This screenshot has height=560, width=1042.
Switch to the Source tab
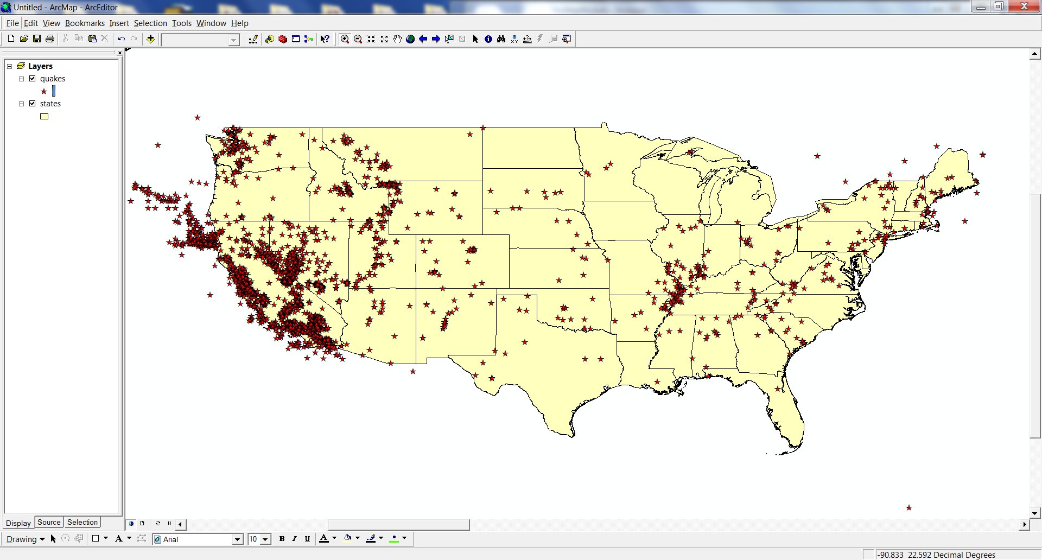49,523
